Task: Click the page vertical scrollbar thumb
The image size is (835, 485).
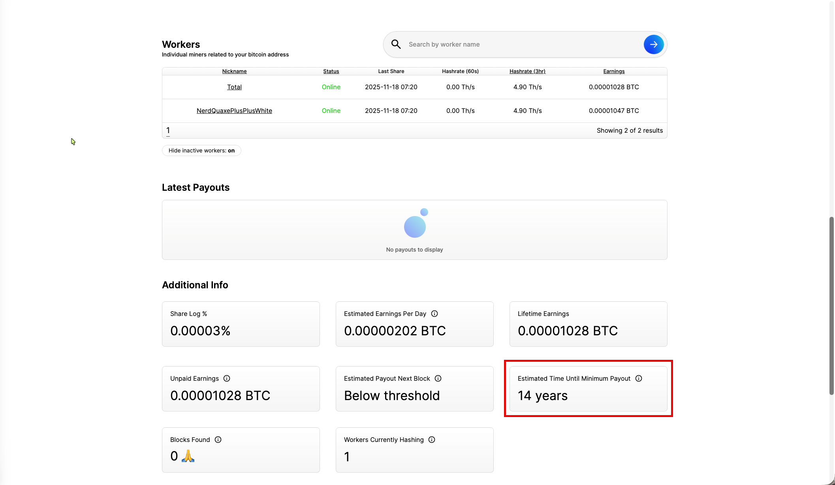Action: coord(831,305)
